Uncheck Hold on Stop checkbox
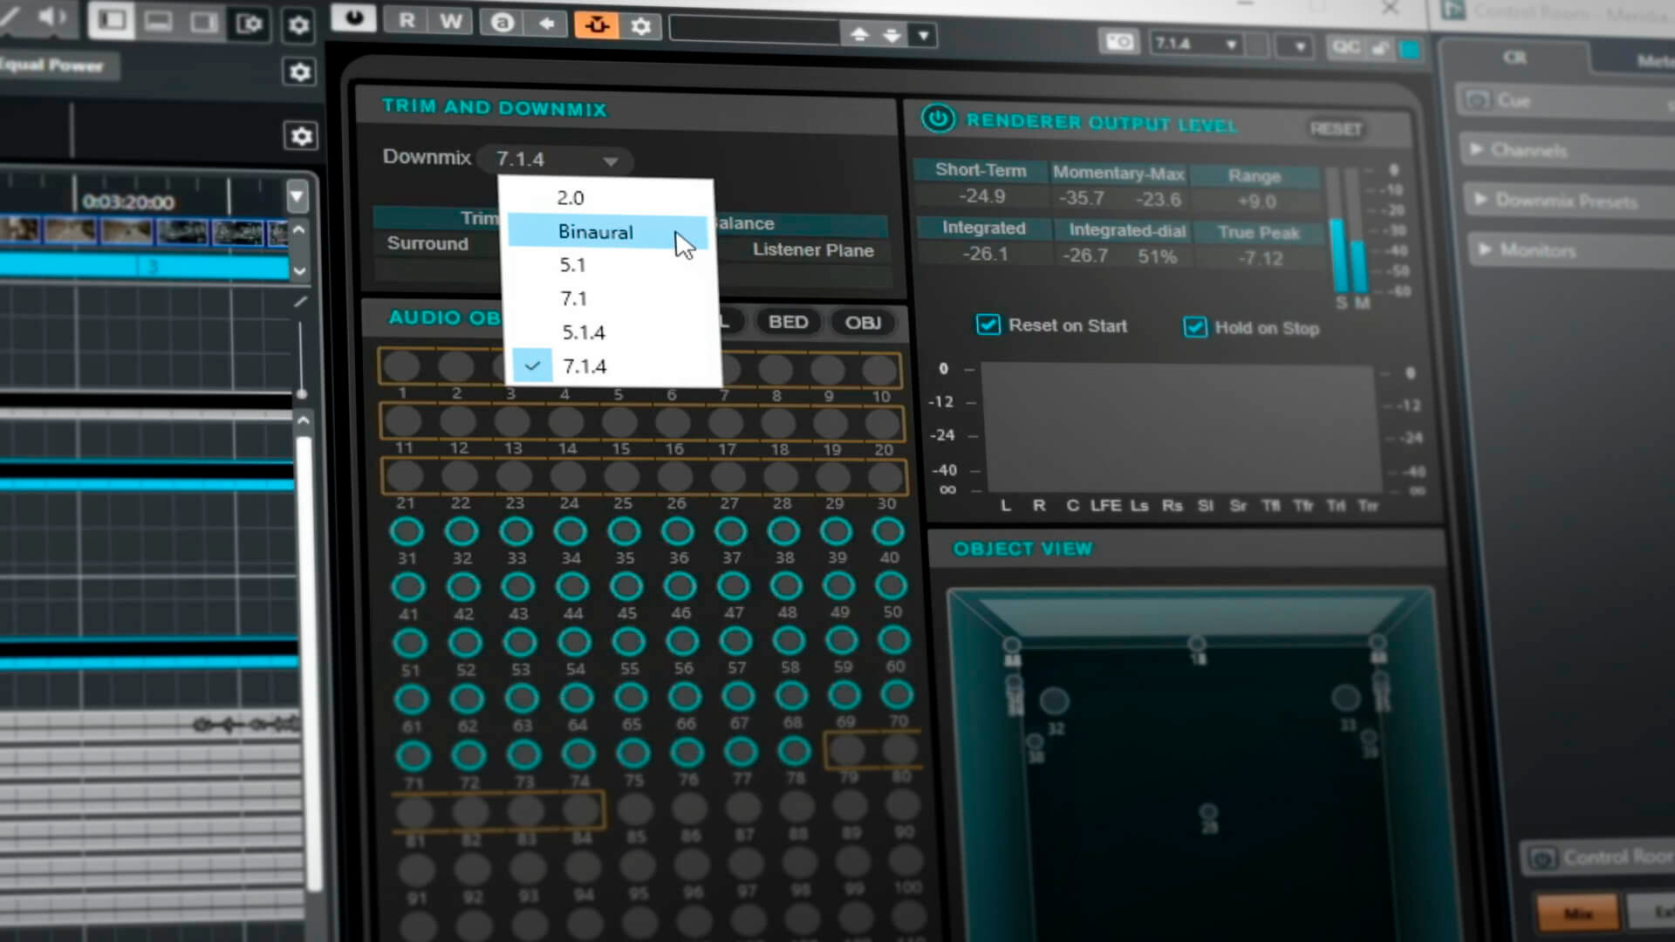This screenshot has height=942, width=1675. click(x=1194, y=327)
